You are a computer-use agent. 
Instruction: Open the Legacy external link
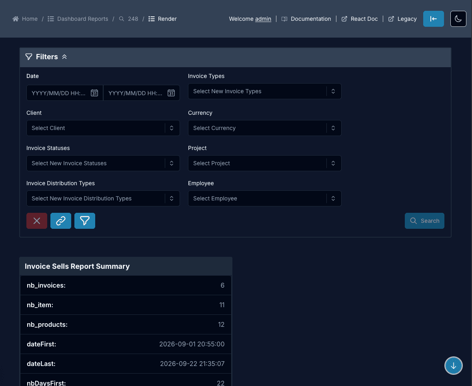pos(407,19)
